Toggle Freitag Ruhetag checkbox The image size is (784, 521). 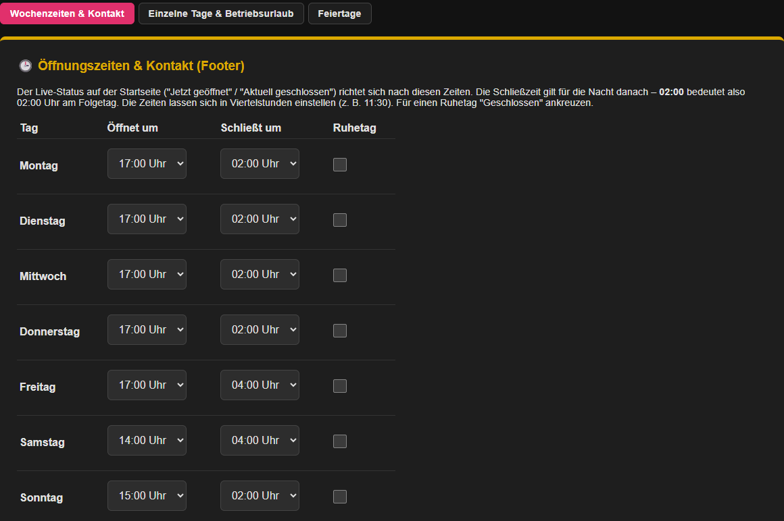(x=340, y=386)
